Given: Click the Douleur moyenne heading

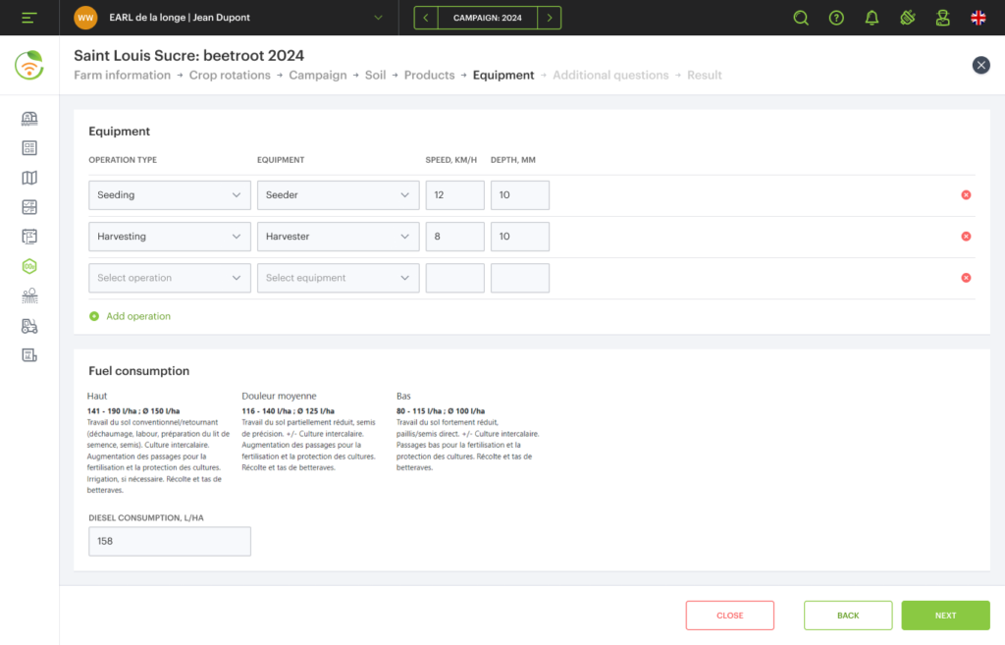Looking at the screenshot, I should (x=279, y=397).
